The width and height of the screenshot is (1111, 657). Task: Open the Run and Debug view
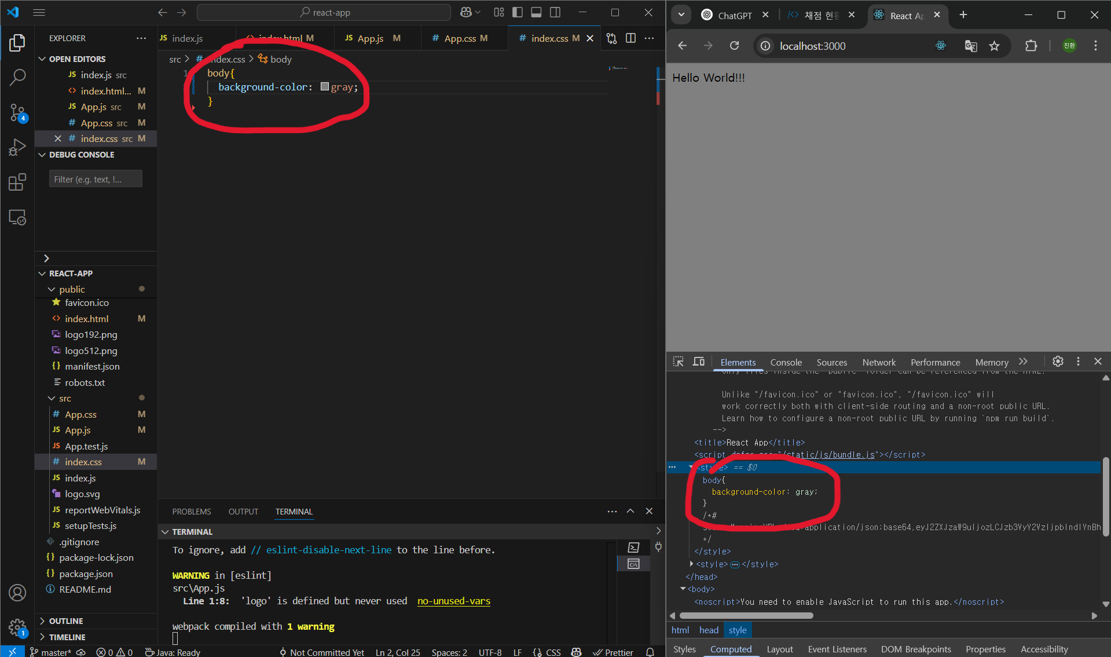pyautogui.click(x=17, y=147)
